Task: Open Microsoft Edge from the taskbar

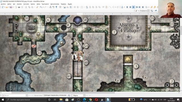Action: 84,99
